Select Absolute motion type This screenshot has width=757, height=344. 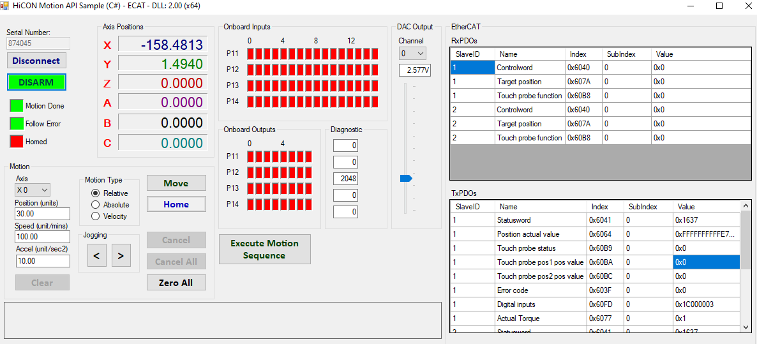(96, 205)
